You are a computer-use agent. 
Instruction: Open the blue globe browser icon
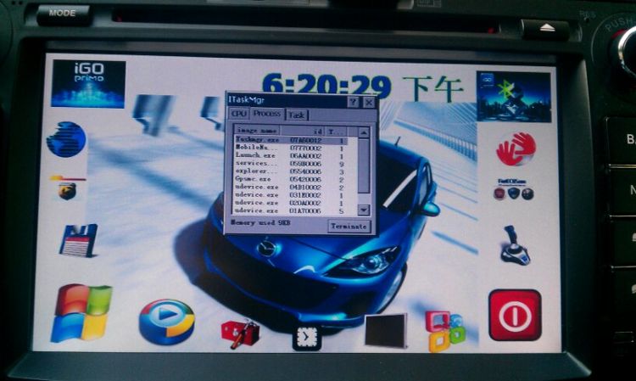[x=66, y=139]
